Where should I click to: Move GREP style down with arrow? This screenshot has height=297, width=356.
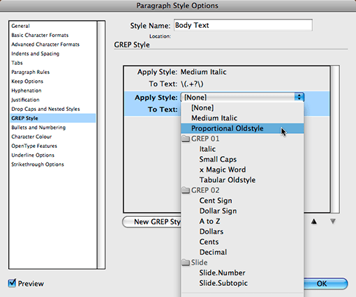[333, 222]
